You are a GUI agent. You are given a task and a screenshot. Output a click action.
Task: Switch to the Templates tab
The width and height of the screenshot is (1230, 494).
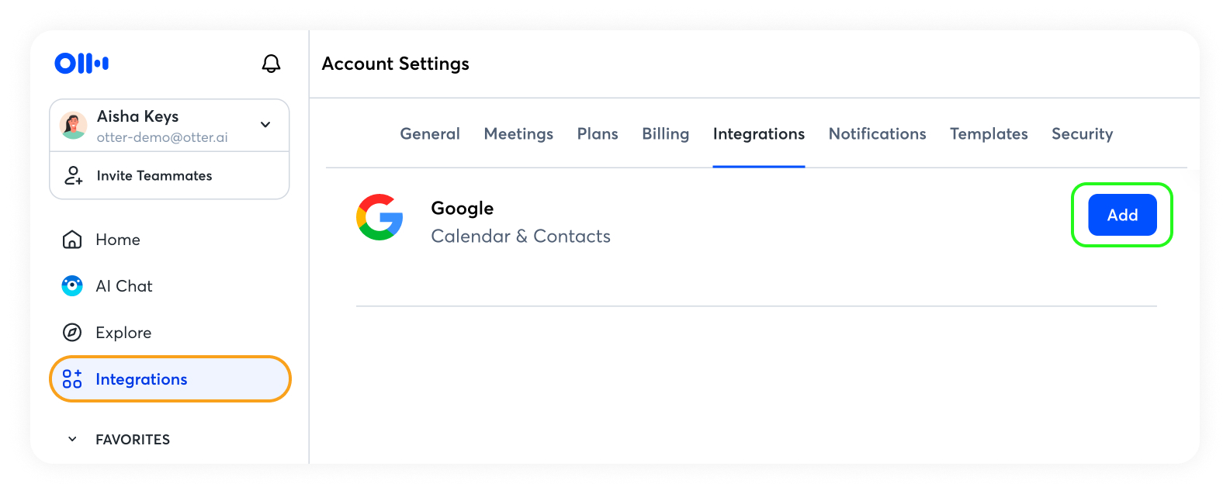(x=989, y=134)
